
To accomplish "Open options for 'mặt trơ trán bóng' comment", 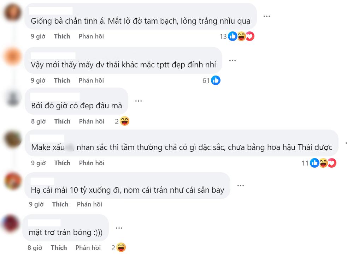I will click(119, 228).
